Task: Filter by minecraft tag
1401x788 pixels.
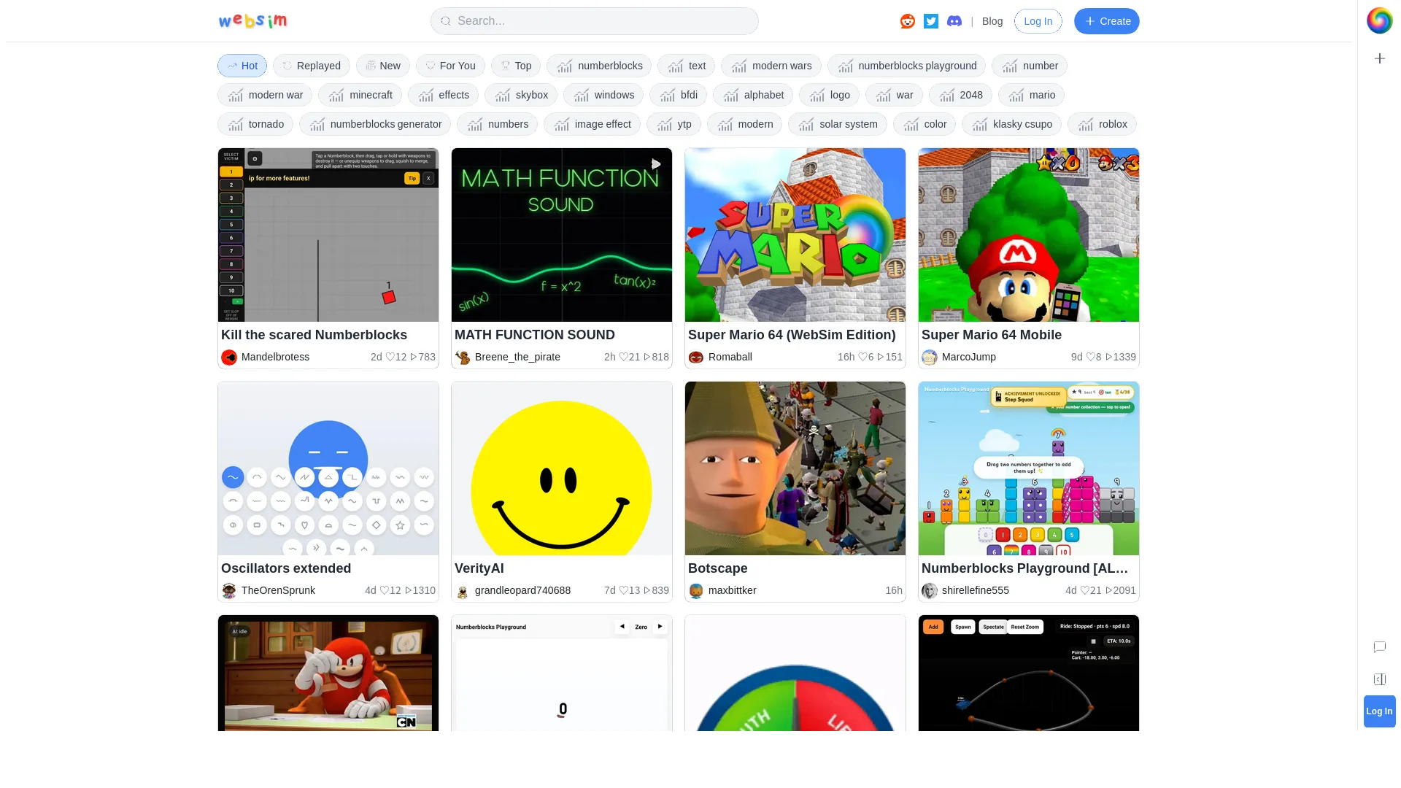Action: pyautogui.click(x=360, y=95)
